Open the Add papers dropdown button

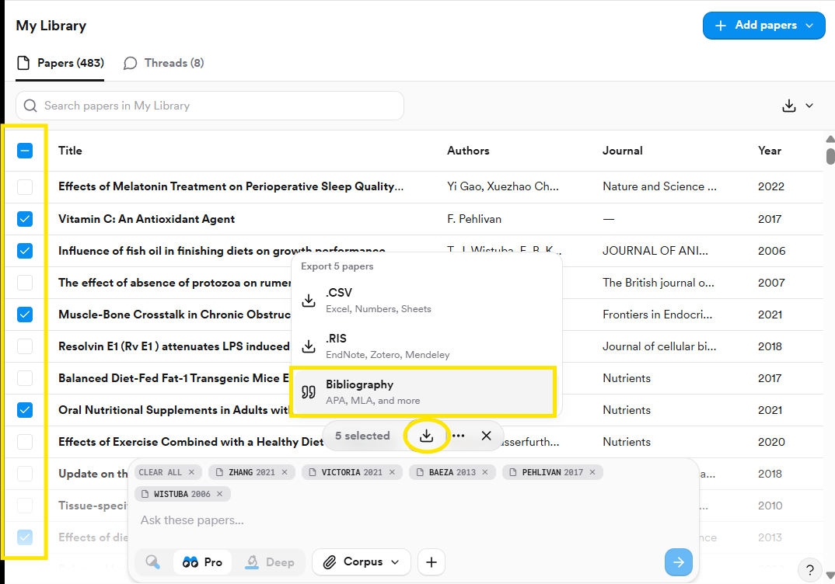763,26
